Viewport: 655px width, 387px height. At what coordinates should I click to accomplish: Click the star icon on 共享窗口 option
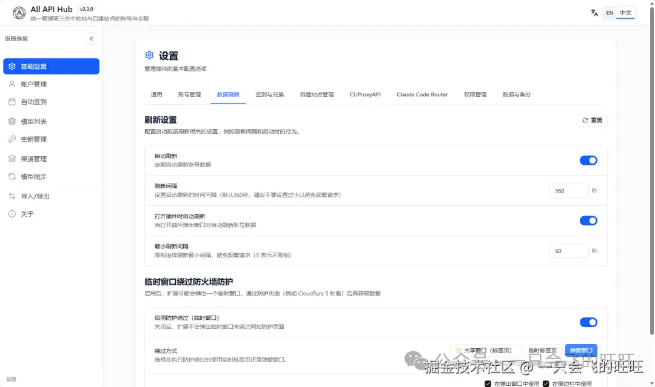click(x=458, y=350)
